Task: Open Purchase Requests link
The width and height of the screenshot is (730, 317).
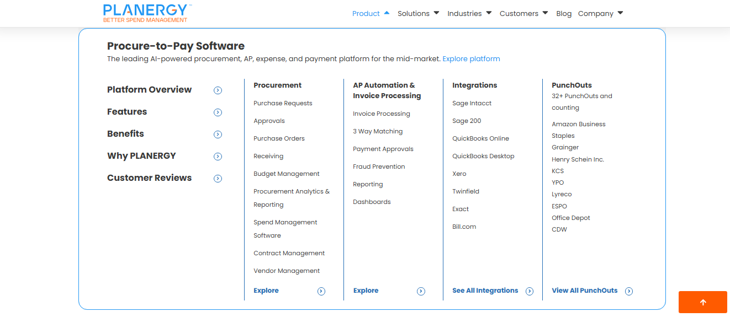Action: point(283,103)
